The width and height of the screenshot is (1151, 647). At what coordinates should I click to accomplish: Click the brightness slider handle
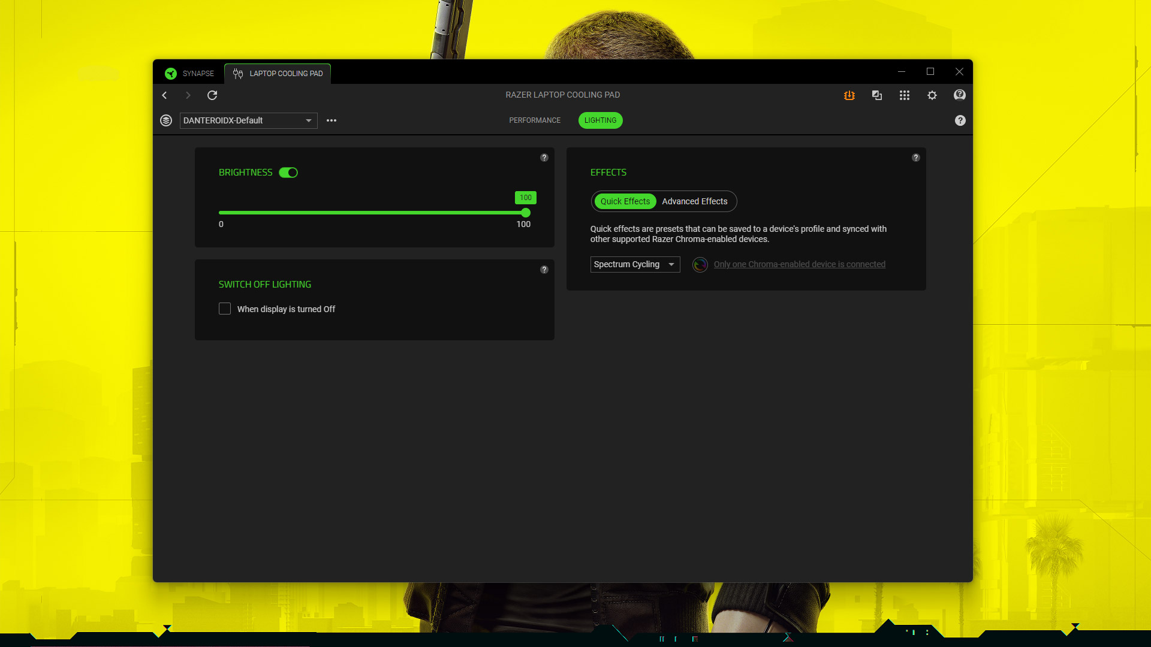[x=526, y=213]
